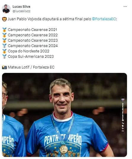132x159 pixels.
Task: Open the attached photo of Vojvoda
Action: 65,115
